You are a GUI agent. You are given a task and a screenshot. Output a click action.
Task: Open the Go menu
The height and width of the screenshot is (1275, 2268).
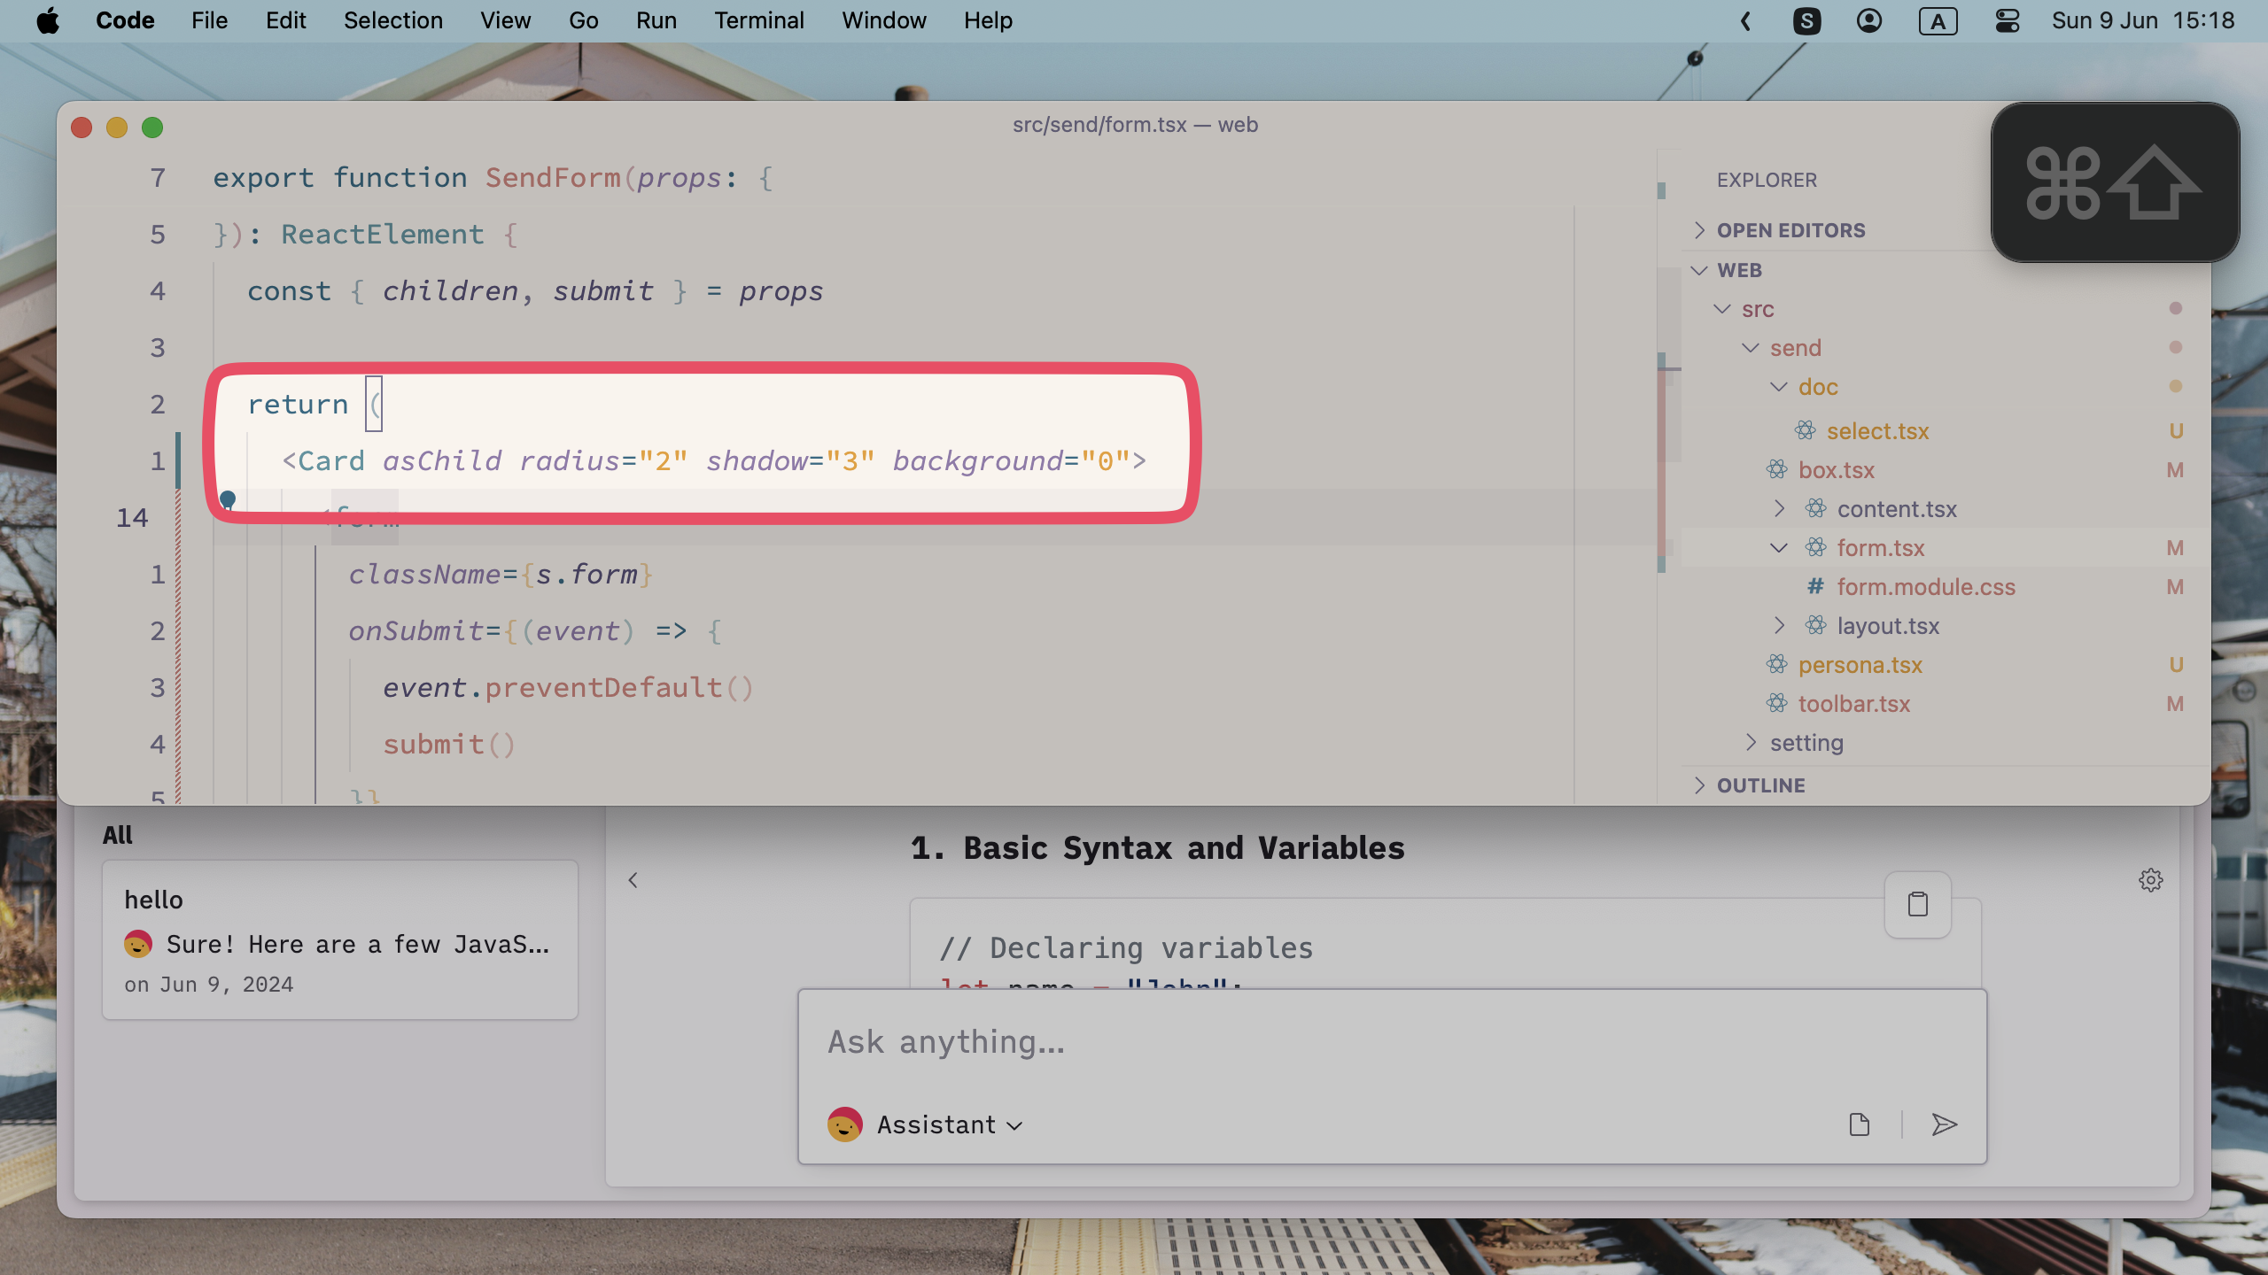pos(583,20)
